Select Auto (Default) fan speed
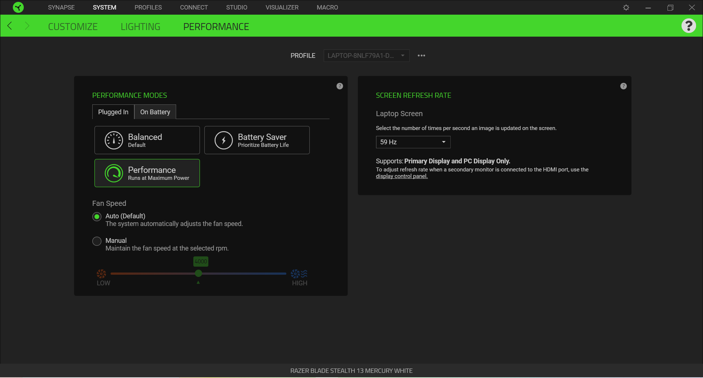Viewport: 703px width, 378px height. [97, 216]
